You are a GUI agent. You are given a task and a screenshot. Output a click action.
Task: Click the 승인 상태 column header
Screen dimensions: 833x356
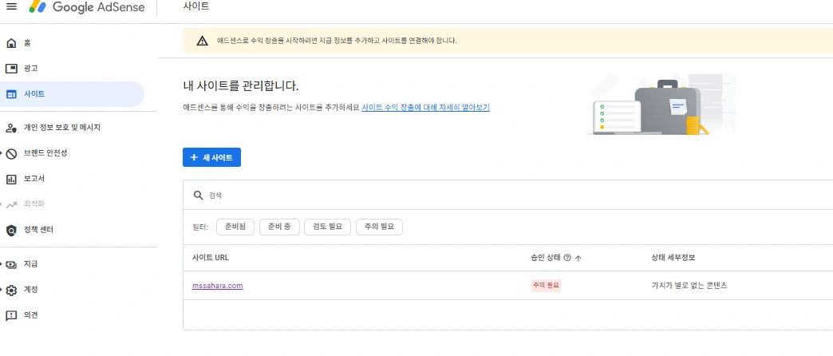coord(545,258)
